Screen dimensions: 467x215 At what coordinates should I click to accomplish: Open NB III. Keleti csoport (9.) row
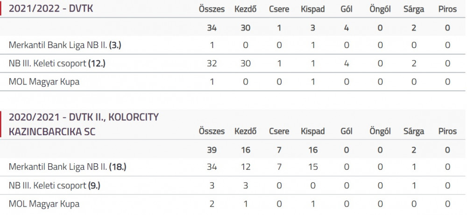click(55, 186)
